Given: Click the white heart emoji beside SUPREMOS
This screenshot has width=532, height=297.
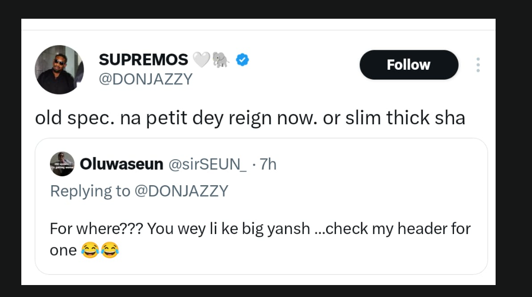Looking at the screenshot, I should pyautogui.click(x=201, y=60).
